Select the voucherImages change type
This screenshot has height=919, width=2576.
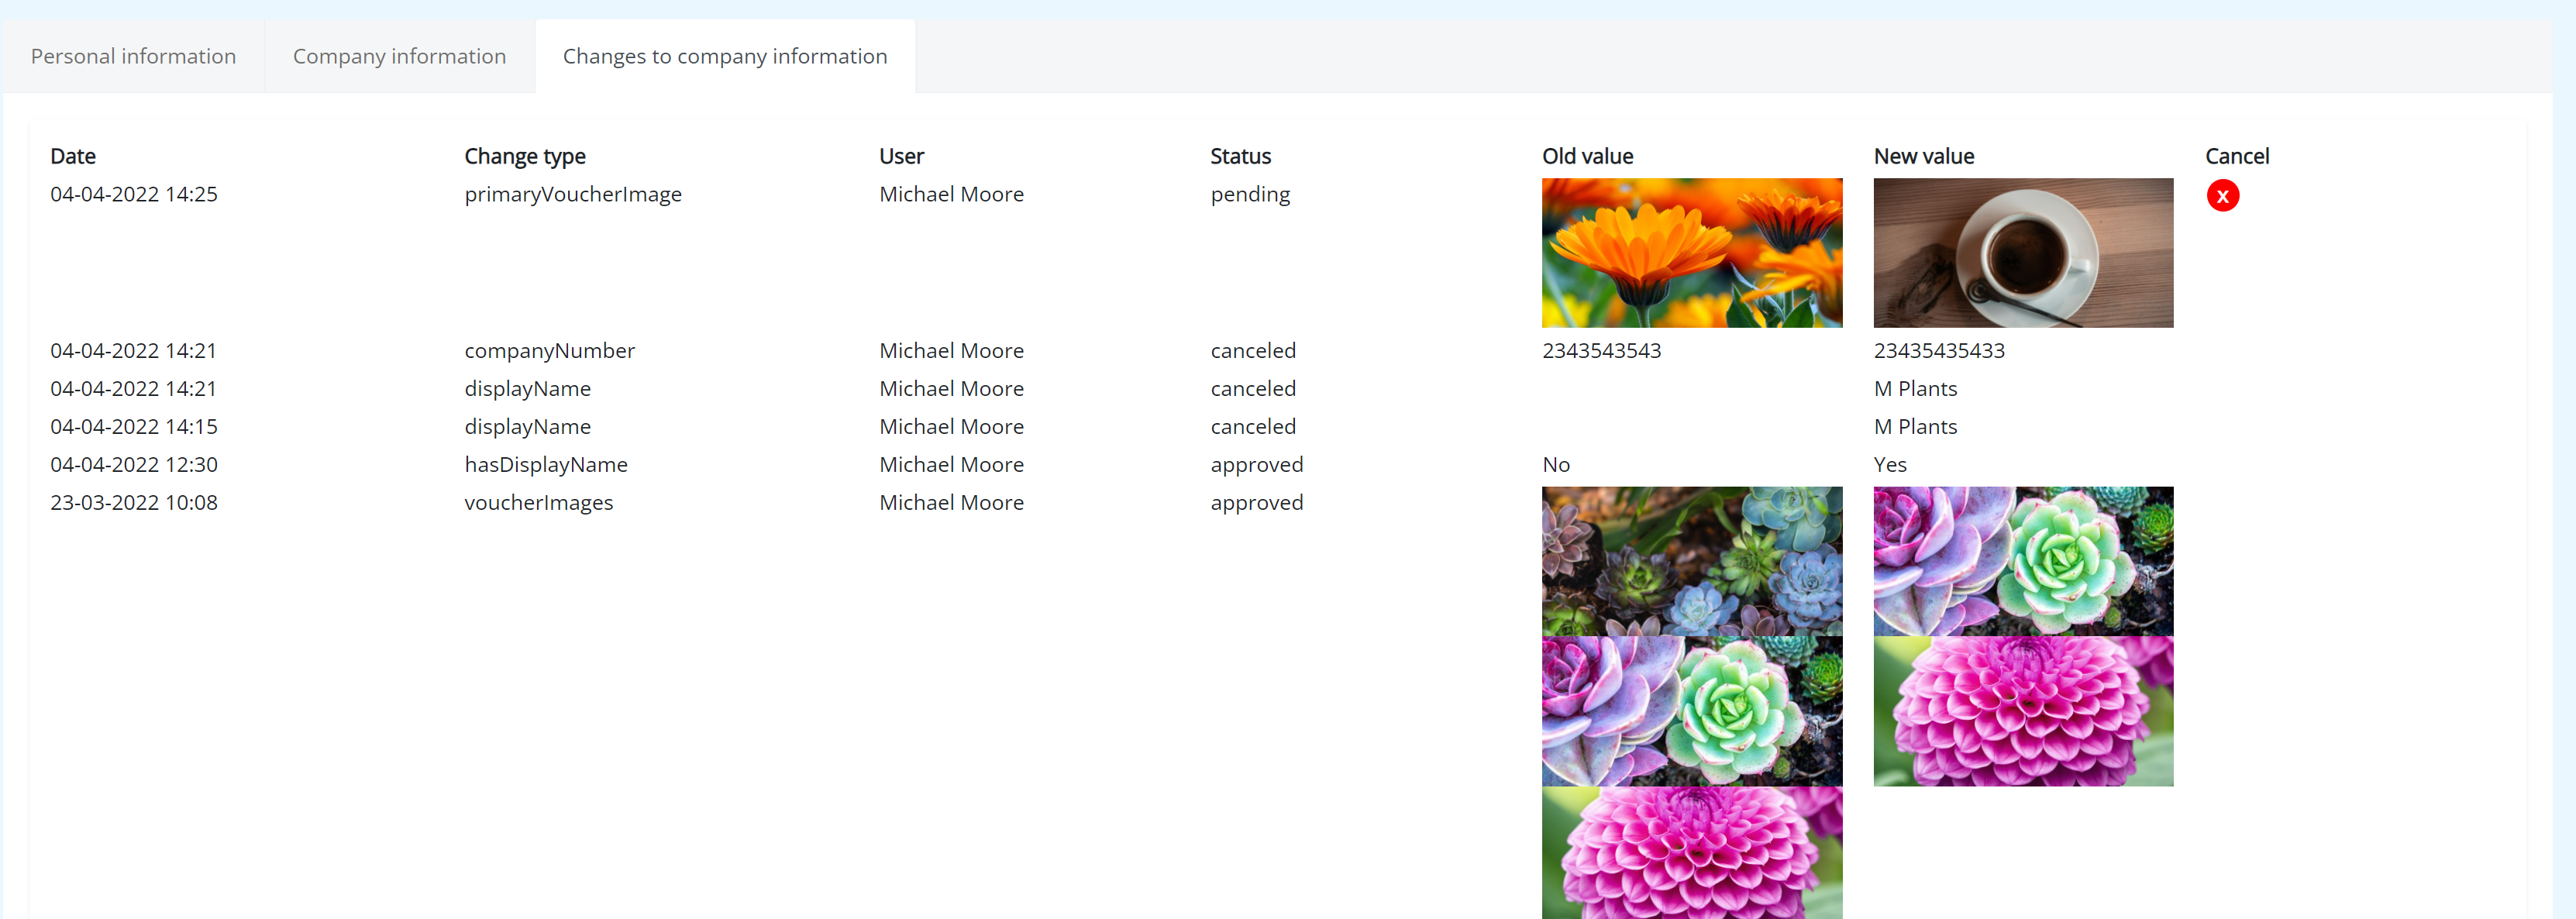[x=538, y=503]
